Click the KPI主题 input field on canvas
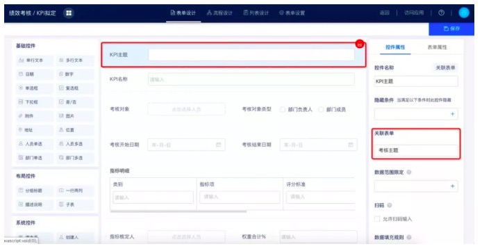This screenshot has width=482, height=251. click(251, 55)
